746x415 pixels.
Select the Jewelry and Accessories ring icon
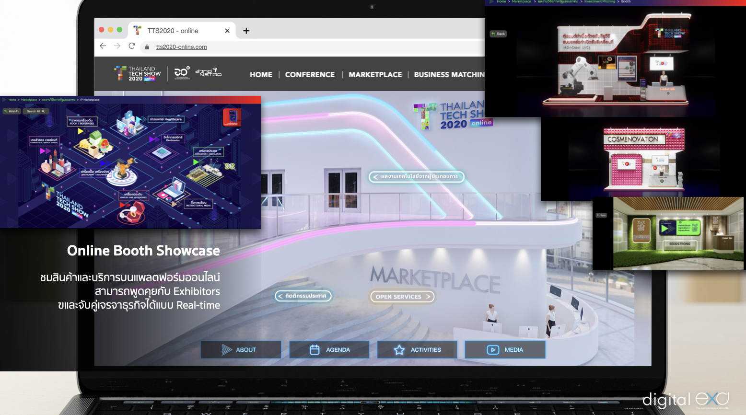pyautogui.click(x=132, y=211)
